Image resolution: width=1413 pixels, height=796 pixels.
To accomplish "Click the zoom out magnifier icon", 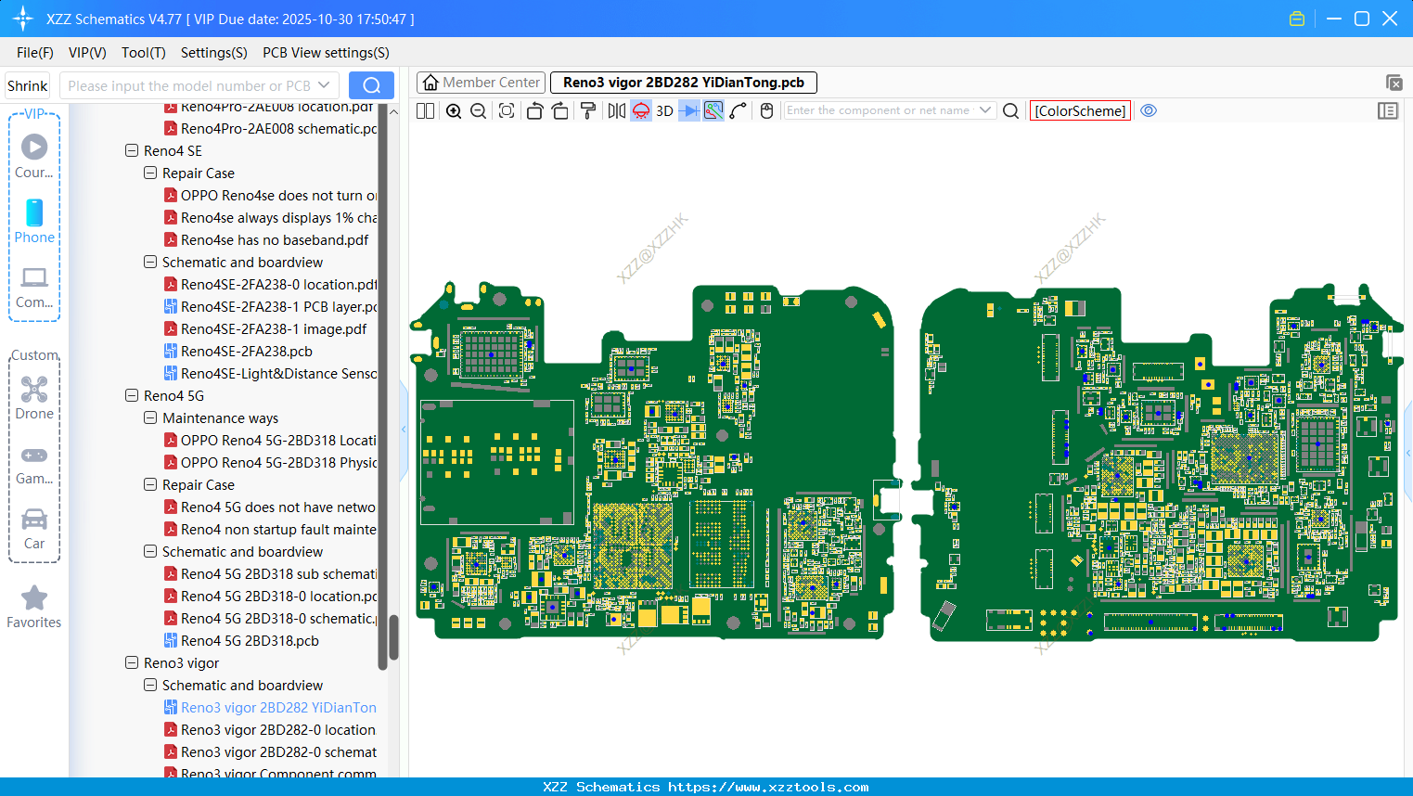I will (479, 111).
